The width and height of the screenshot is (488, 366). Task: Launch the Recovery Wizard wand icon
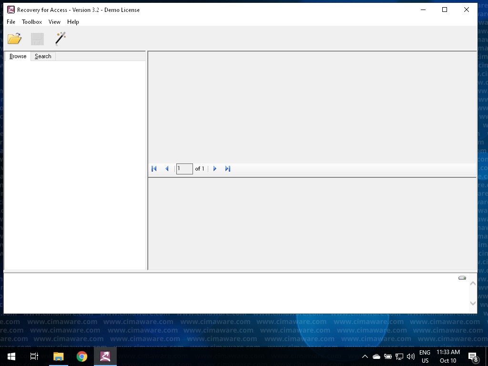61,39
